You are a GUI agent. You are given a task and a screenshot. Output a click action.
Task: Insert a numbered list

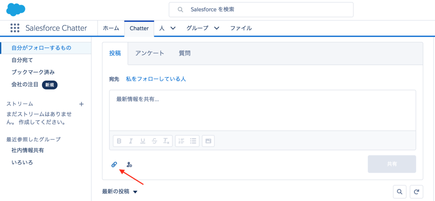click(x=181, y=141)
